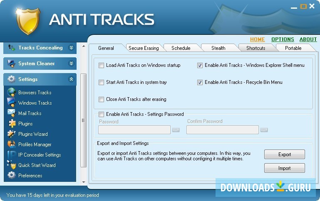The width and height of the screenshot is (320, 201).
Task: Minimize the Anti Tracks window
Action: [x=294, y=8]
